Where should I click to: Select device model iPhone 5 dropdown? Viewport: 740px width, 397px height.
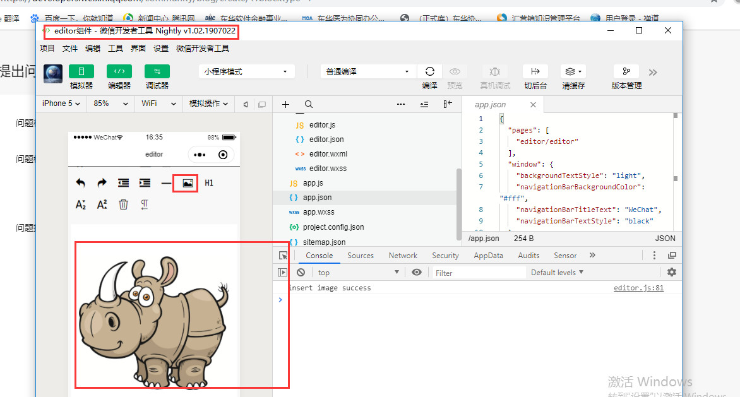click(61, 104)
